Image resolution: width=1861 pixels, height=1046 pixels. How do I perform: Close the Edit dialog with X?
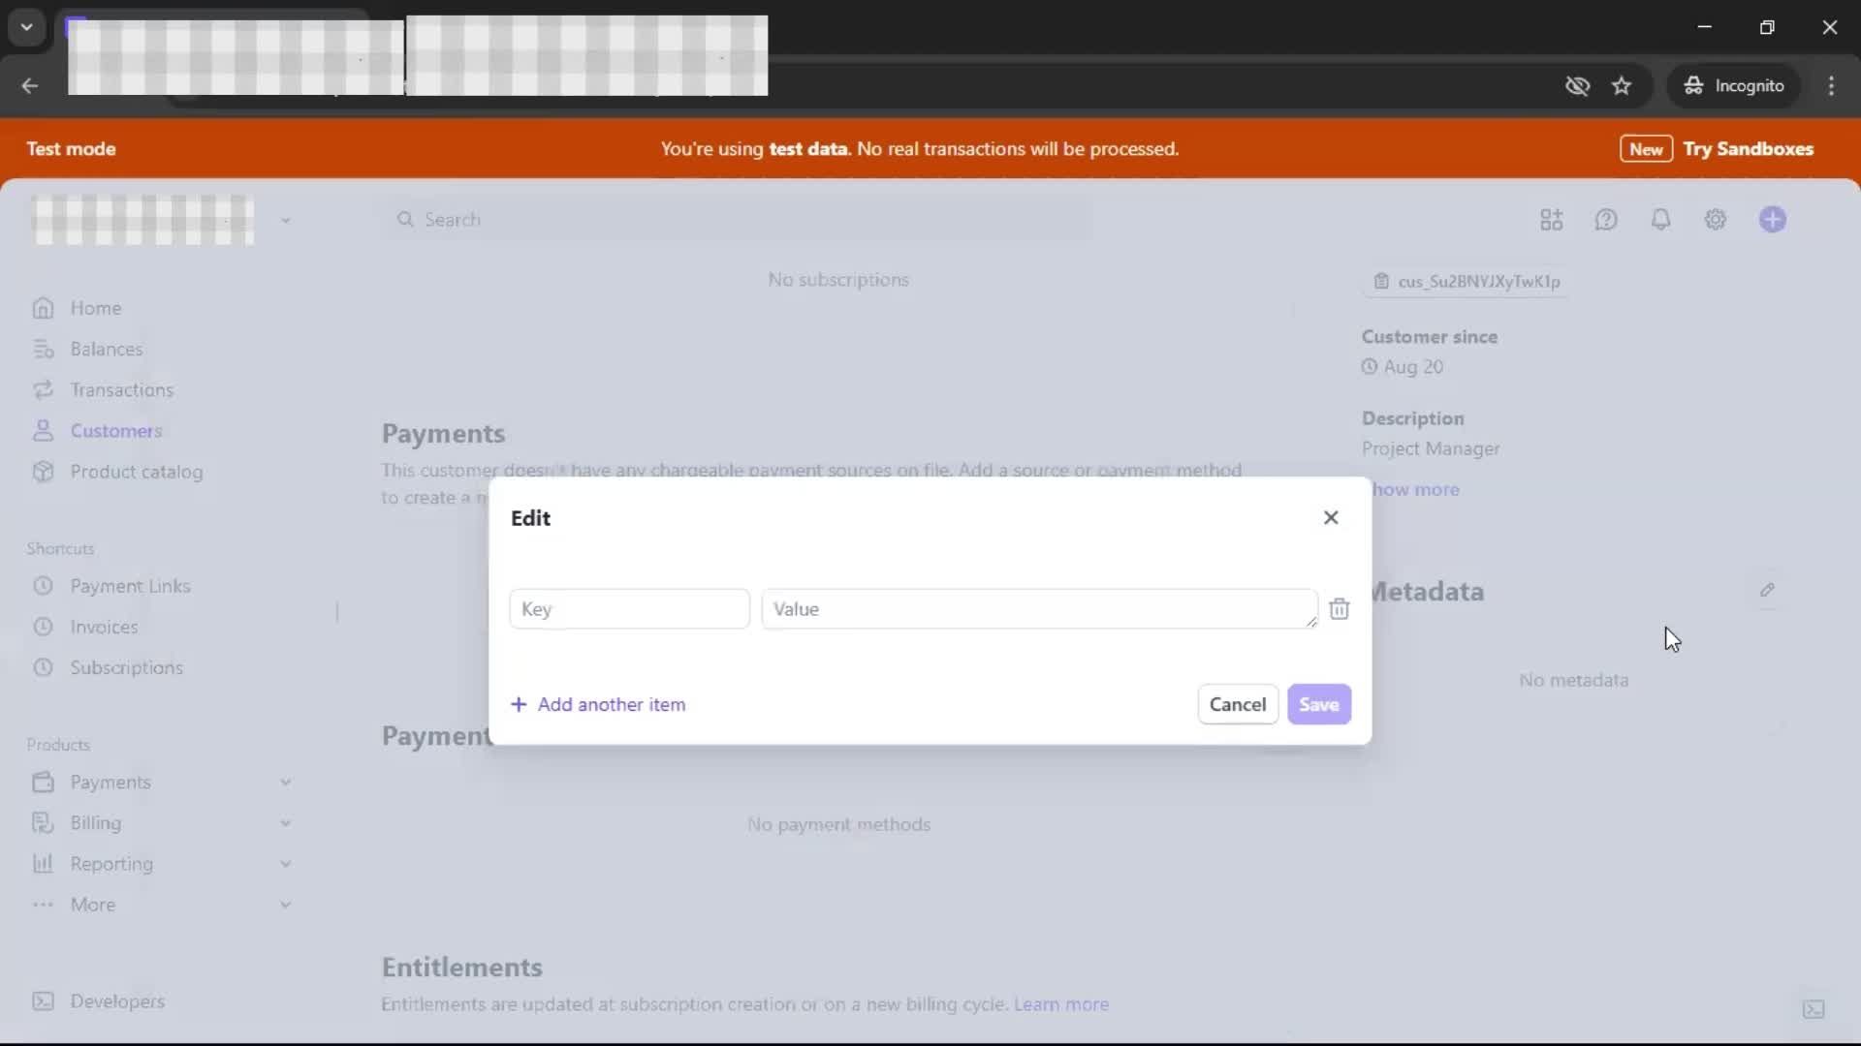pyautogui.click(x=1331, y=518)
